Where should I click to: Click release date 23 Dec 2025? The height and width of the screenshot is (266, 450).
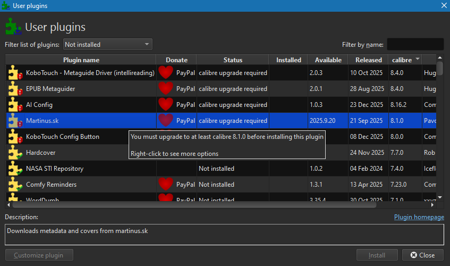coord(367,105)
